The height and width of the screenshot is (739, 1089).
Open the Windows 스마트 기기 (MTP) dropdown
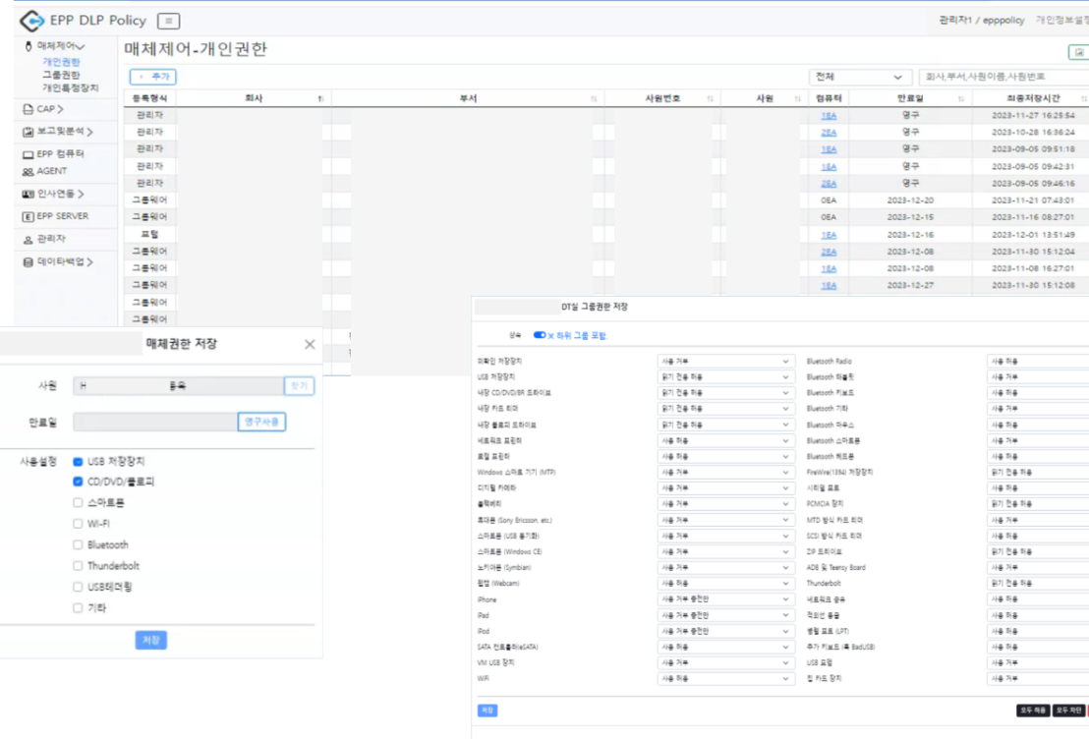pyautogui.click(x=725, y=473)
